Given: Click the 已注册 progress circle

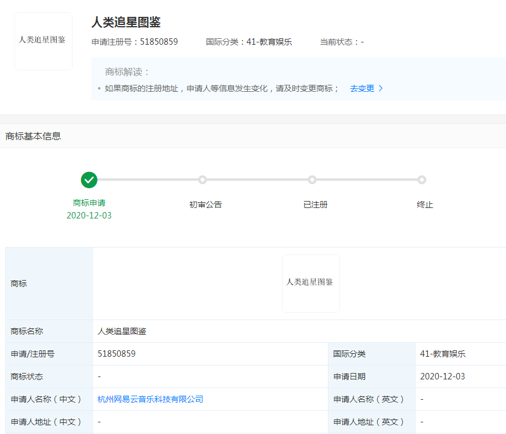Looking at the screenshot, I should [x=312, y=180].
